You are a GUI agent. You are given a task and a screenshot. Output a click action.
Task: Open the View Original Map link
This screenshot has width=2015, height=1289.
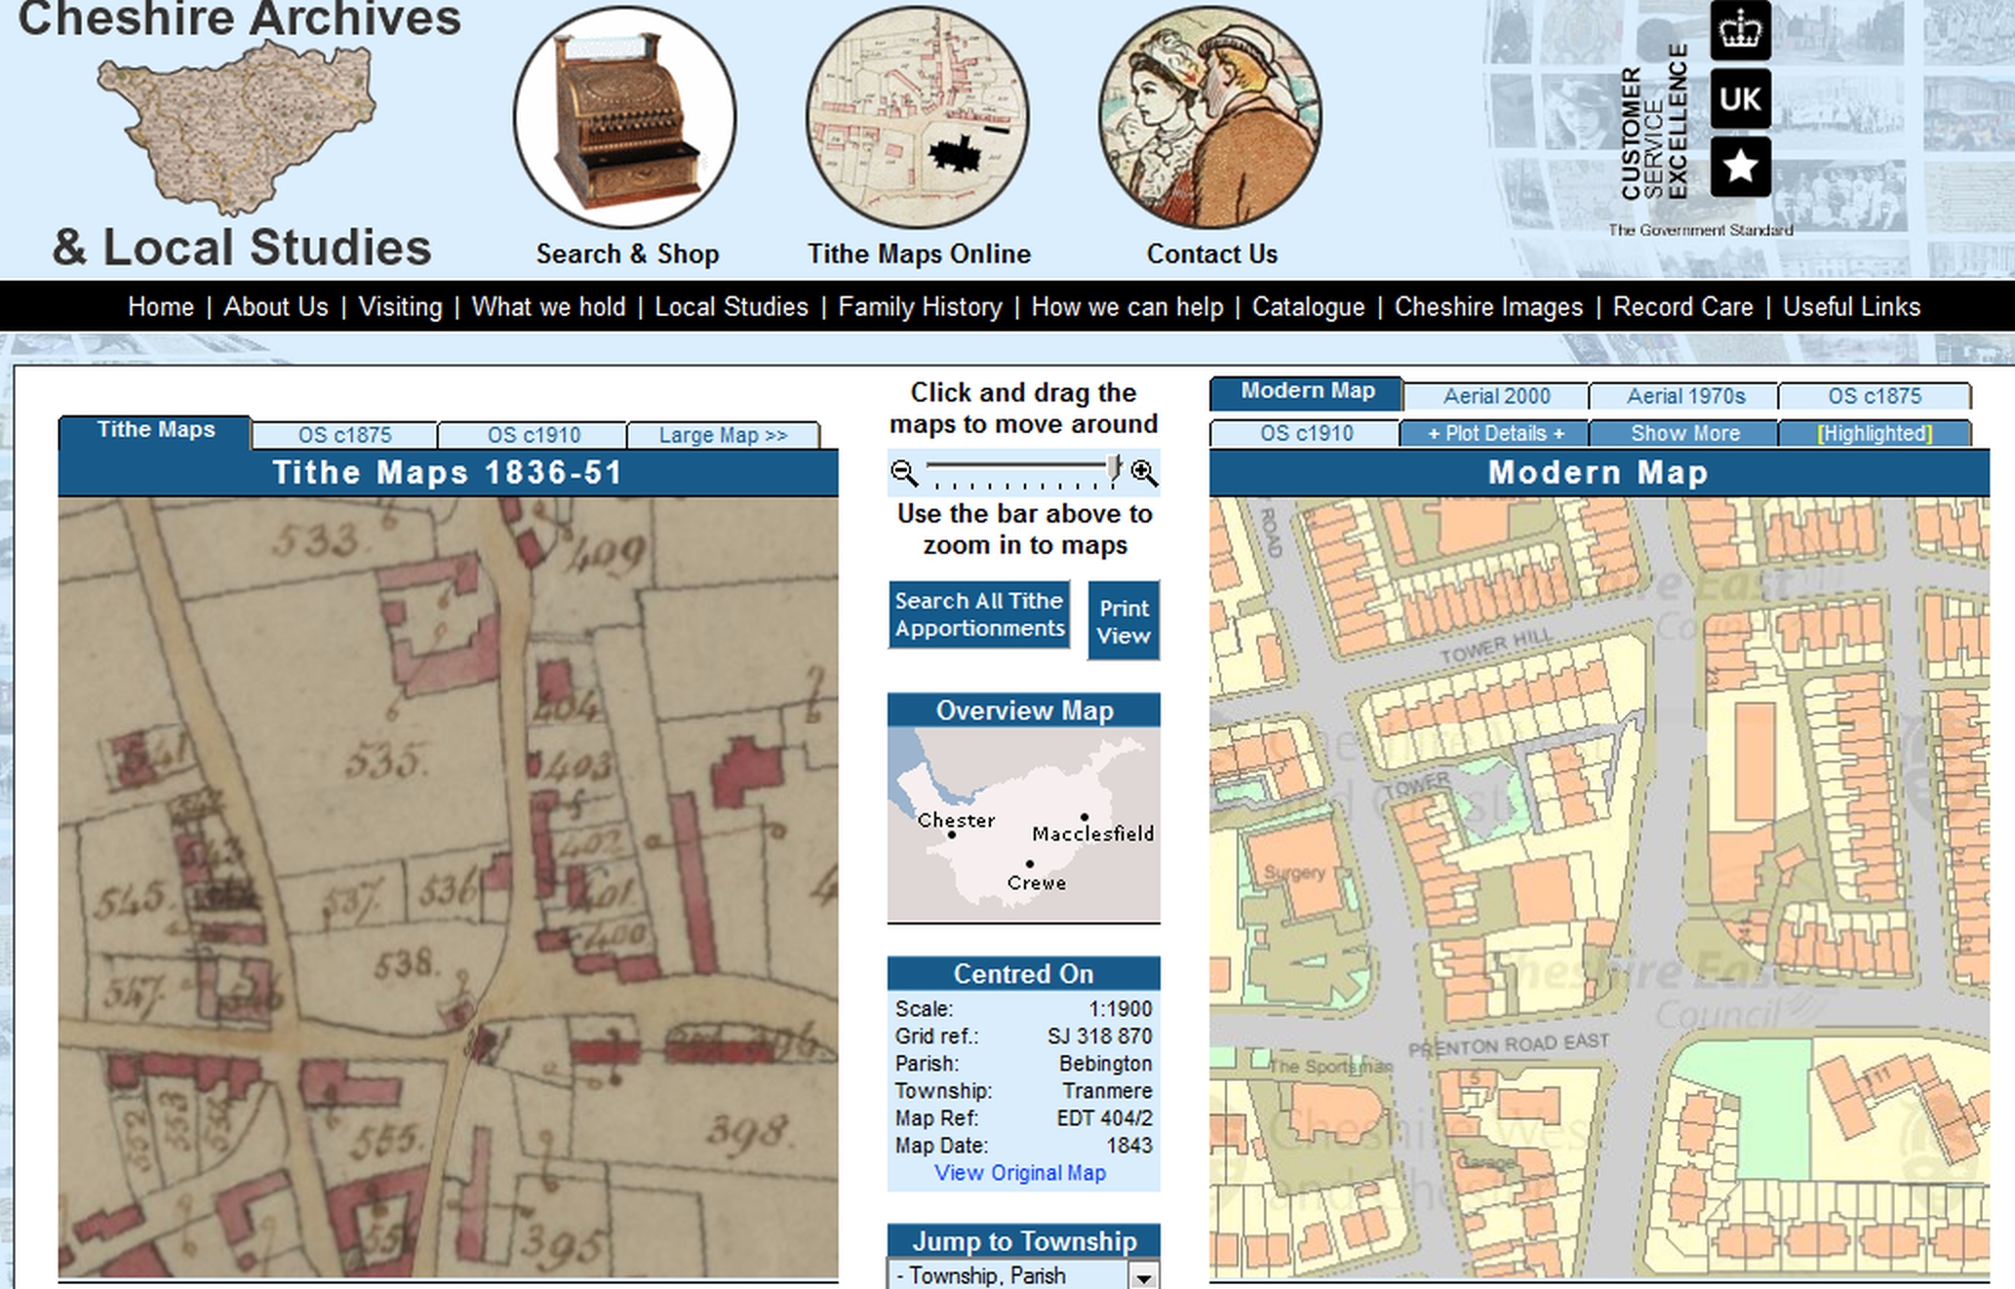tap(1020, 1173)
